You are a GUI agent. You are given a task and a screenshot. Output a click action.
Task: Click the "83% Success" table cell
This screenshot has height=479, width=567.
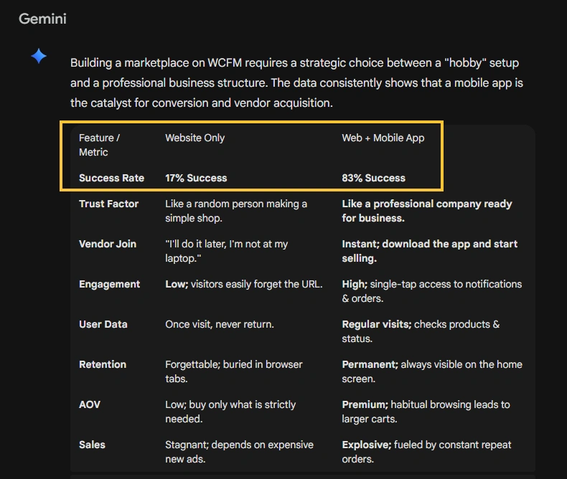[373, 178]
